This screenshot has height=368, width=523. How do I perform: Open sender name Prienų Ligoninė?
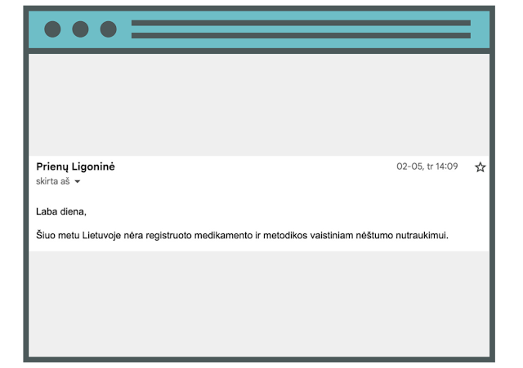[x=75, y=166]
